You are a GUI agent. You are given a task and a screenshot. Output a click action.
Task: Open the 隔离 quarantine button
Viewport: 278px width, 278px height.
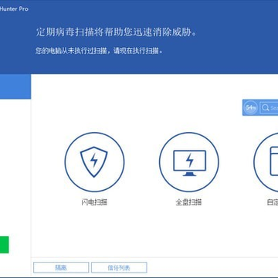[x=61, y=268]
